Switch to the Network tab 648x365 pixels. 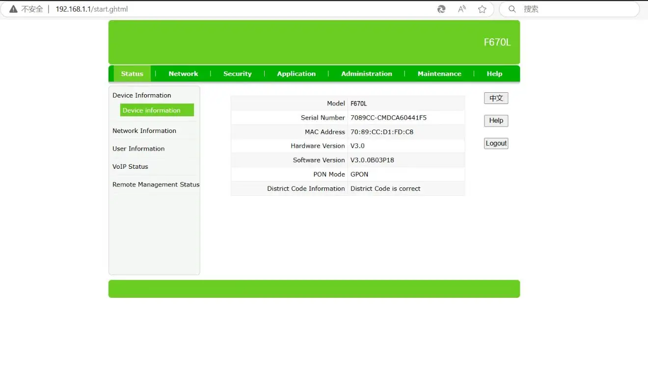(x=183, y=74)
